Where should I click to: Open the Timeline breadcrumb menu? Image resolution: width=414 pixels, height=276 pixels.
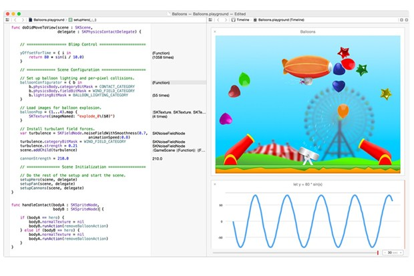(x=240, y=20)
